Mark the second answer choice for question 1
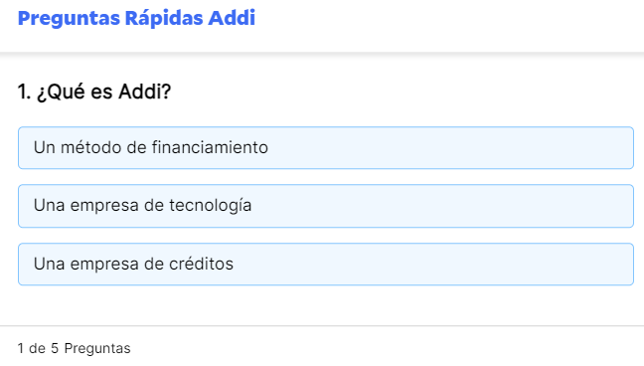 (326, 206)
